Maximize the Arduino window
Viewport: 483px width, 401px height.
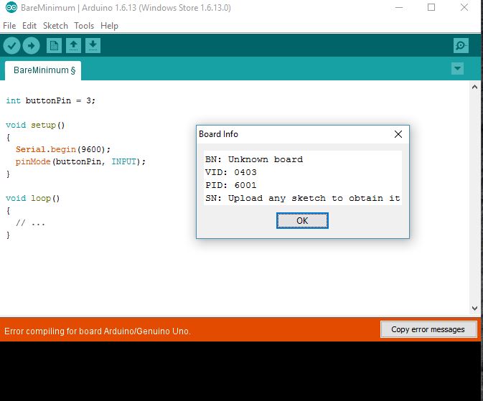coord(431,7)
